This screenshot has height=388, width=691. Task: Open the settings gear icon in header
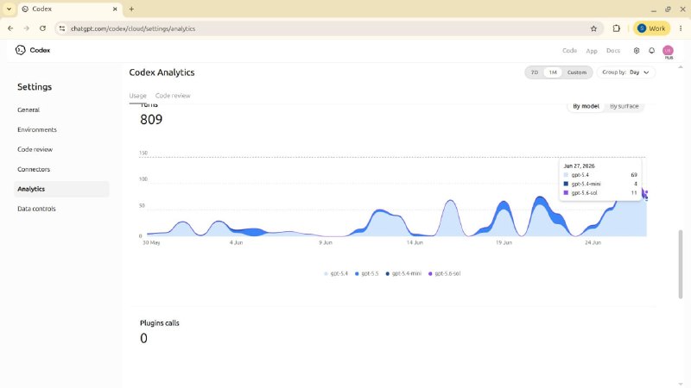[x=637, y=51]
